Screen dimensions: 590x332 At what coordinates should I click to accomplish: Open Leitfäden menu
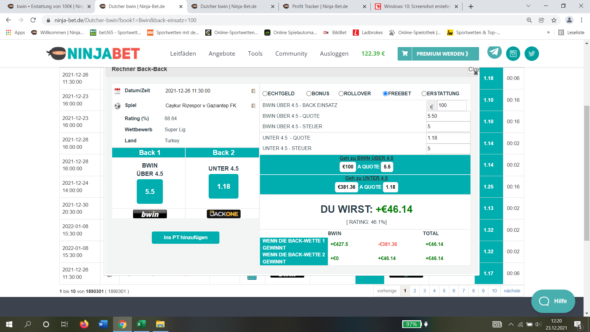[183, 53]
